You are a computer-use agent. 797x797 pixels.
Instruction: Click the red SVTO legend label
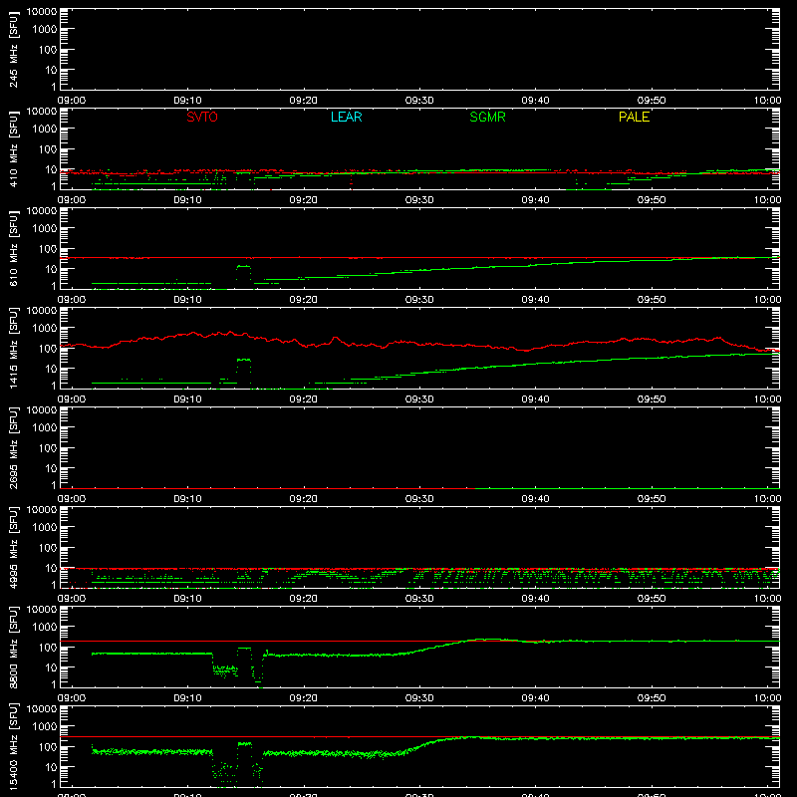(202, 117)
